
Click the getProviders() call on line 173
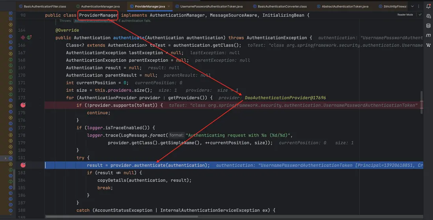(x=187, y=98)
